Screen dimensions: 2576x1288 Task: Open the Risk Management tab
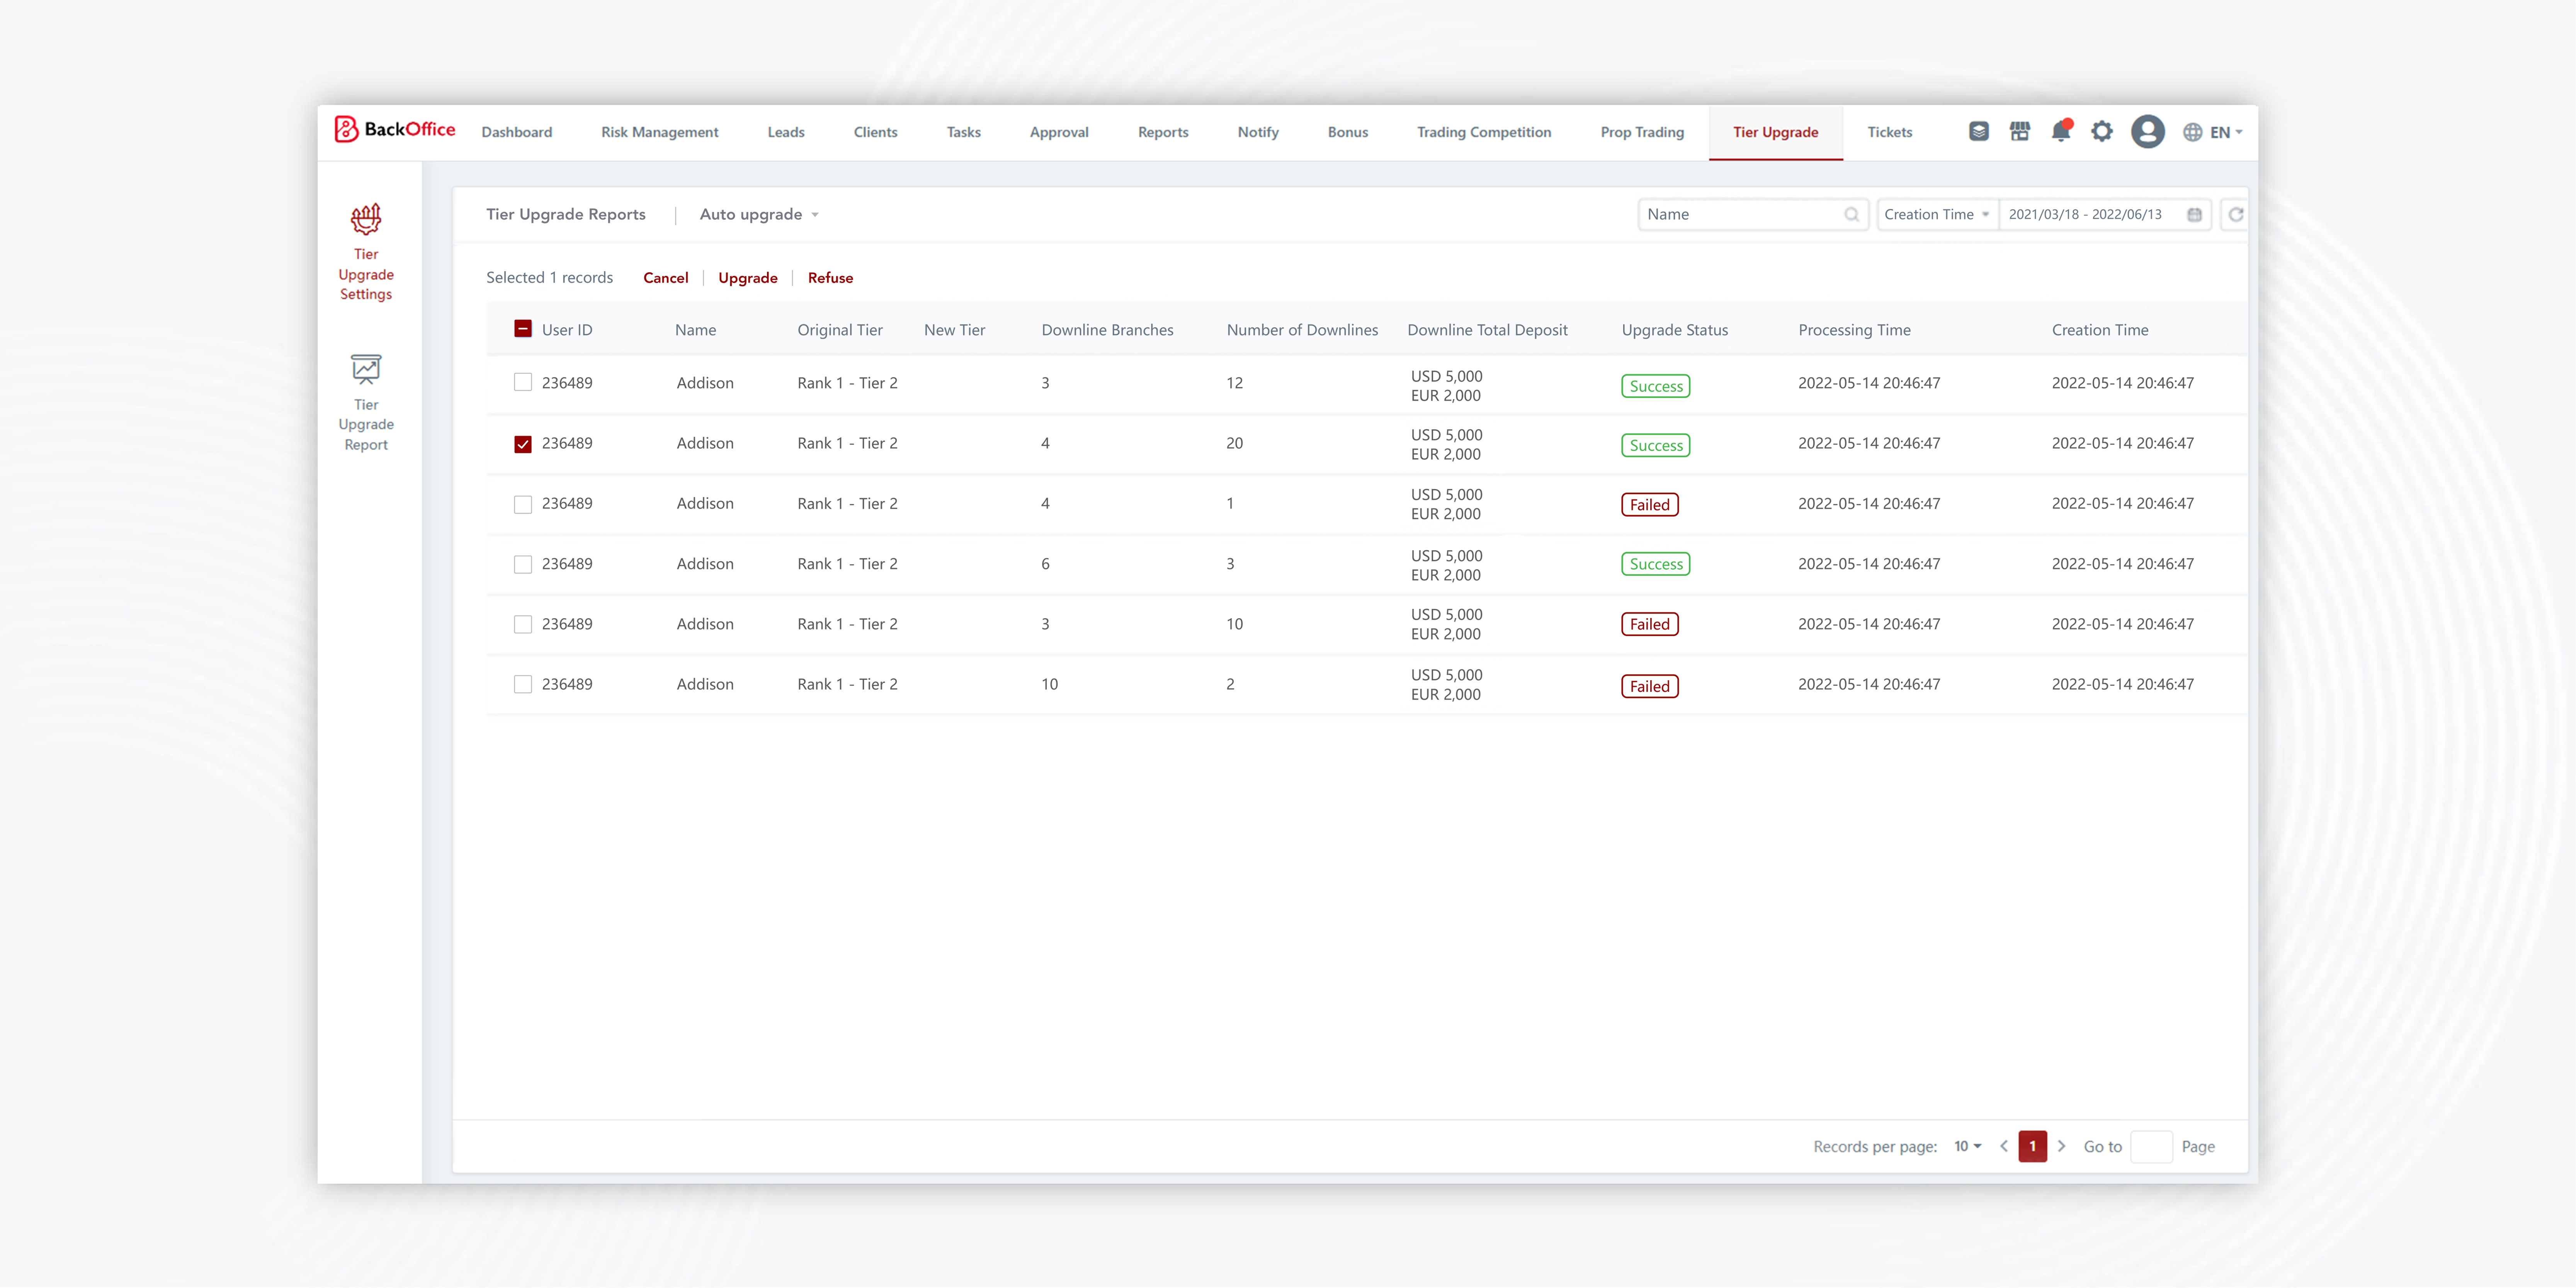659,132
